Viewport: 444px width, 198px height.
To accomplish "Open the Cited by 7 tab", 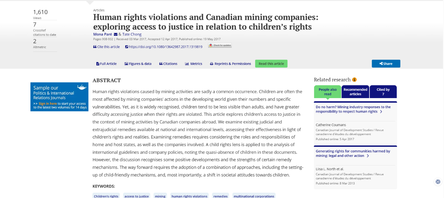I will [383, 91].
